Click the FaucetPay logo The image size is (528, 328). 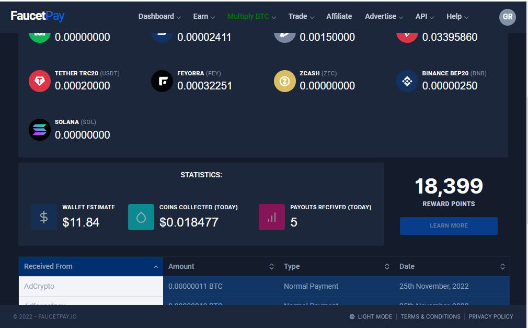pos(37,16)
